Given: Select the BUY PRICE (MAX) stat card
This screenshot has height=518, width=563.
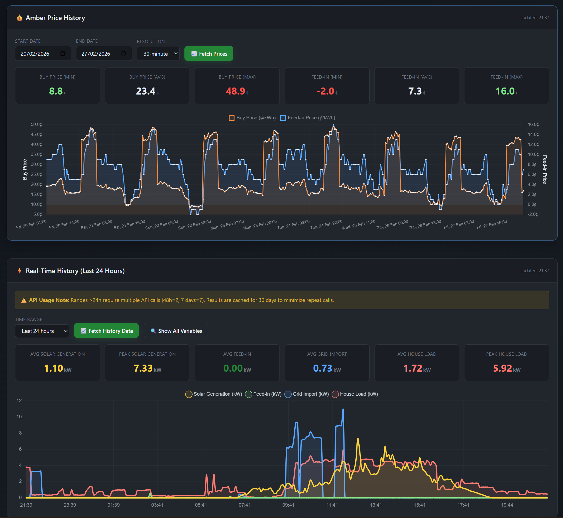Looking at the screenshot, I should tap(237, 86).
